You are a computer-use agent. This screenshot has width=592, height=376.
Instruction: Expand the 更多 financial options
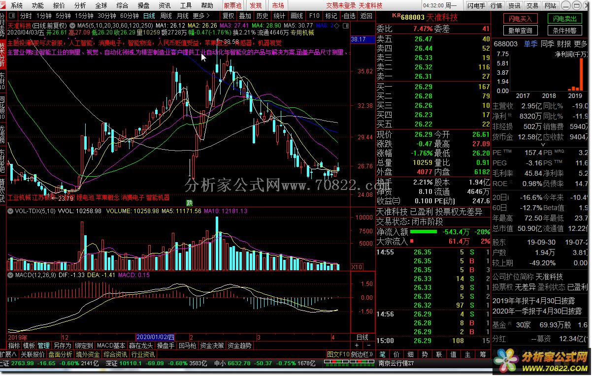coord(581,44)
